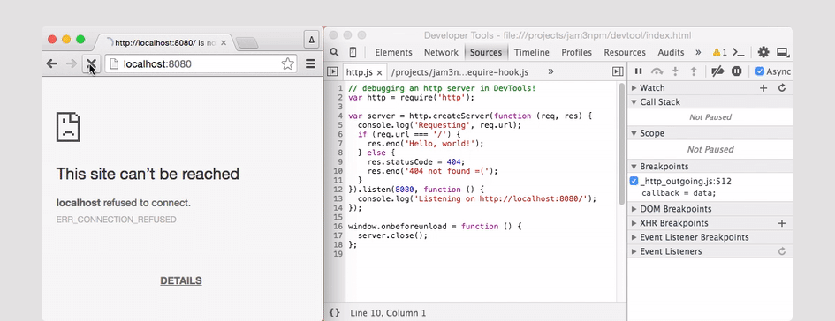835x321 pixels.
Task: Show more open file tabs
Action: (550, 71)
